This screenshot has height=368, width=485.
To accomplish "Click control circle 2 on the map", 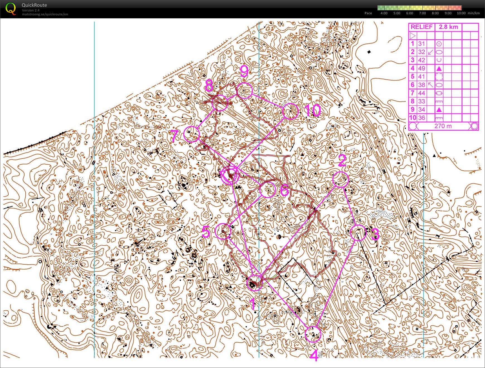I will point(340,180).
